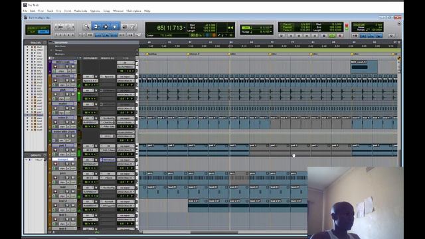Click the Bars|Beats ruler label
Screen dimensions: 425x239
(61, 42)
